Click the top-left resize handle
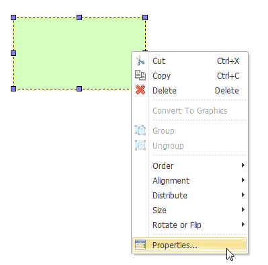This screenshot has height=265, width=268. coord(13,17)
